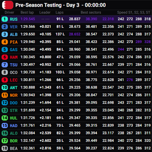The height and width of the screenshot is (152, 152).
Task: Select position 9 badge for LEC
Action: pos(5,80)
